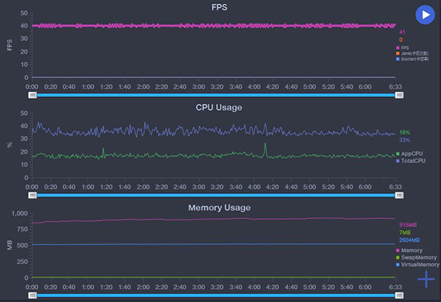The width and height of the screenshot is (441, 302).
Task: Click left handle of Memory Usage slider
Action: click(32, 295)
